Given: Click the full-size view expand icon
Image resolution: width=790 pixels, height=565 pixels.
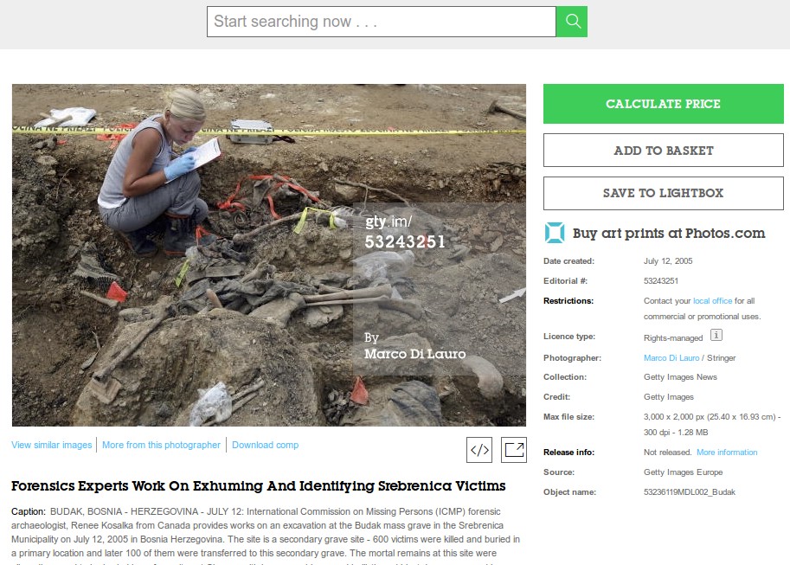Looking at the screenshot, I should [513, 450].
